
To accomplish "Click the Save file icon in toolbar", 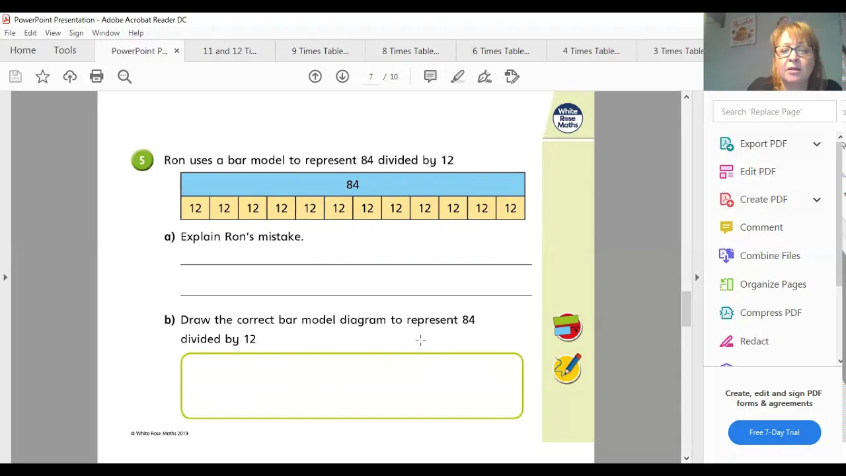I will (x=15, y=77).
